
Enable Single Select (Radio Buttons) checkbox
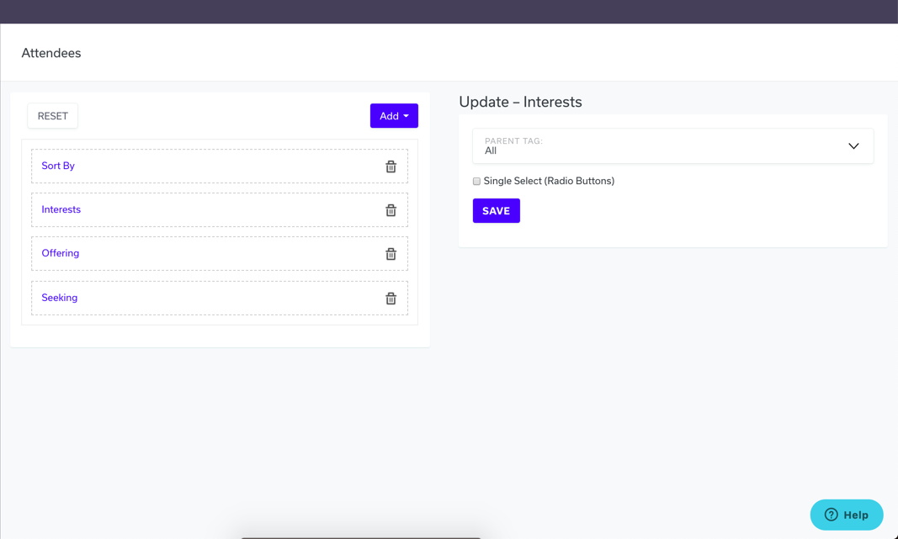pos(476,182)
